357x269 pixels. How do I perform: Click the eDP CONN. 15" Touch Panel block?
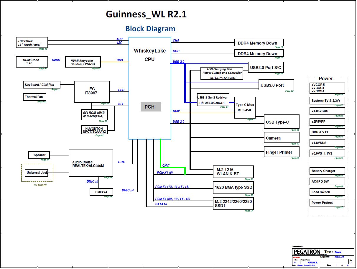click(32, 42)
